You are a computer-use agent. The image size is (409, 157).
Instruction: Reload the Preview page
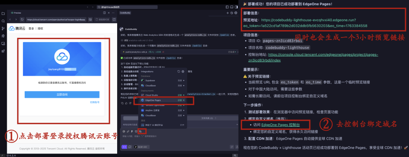23,20
